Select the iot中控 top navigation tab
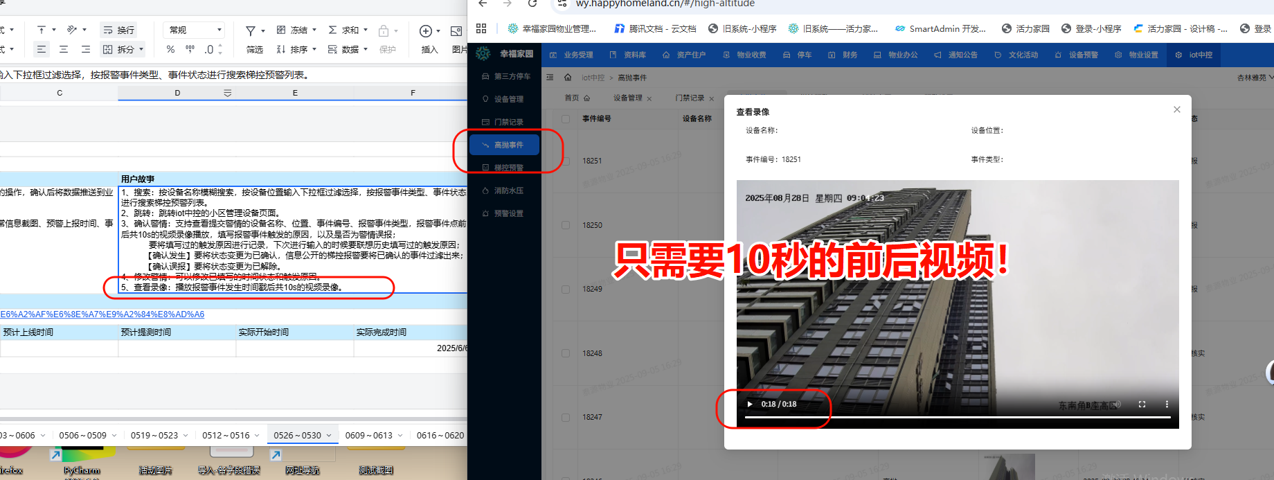This screenshot has height=480, width=1274. click(1194, 55)
